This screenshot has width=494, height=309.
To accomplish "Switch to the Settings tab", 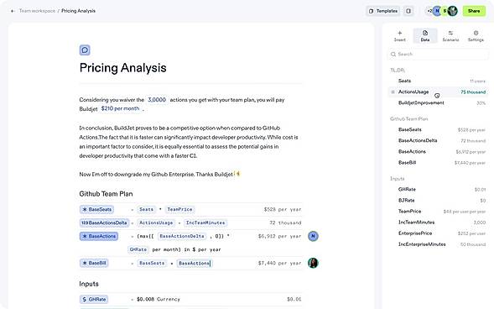I will tap(476, 36).
